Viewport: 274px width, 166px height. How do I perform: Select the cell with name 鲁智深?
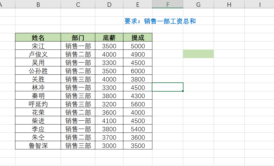(x=38, y=145)
